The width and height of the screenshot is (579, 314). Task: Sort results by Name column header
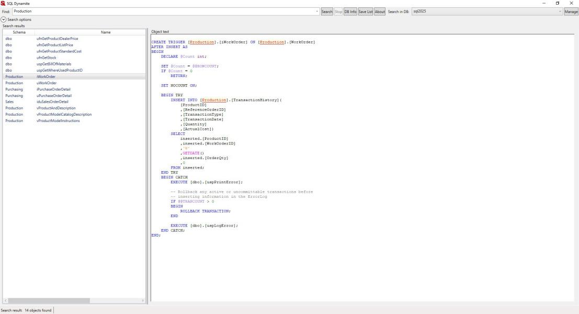[x=106, y=32]
